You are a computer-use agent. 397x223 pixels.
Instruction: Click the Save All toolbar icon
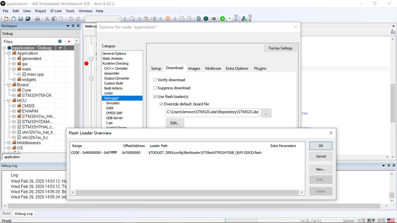coord(28,19)
